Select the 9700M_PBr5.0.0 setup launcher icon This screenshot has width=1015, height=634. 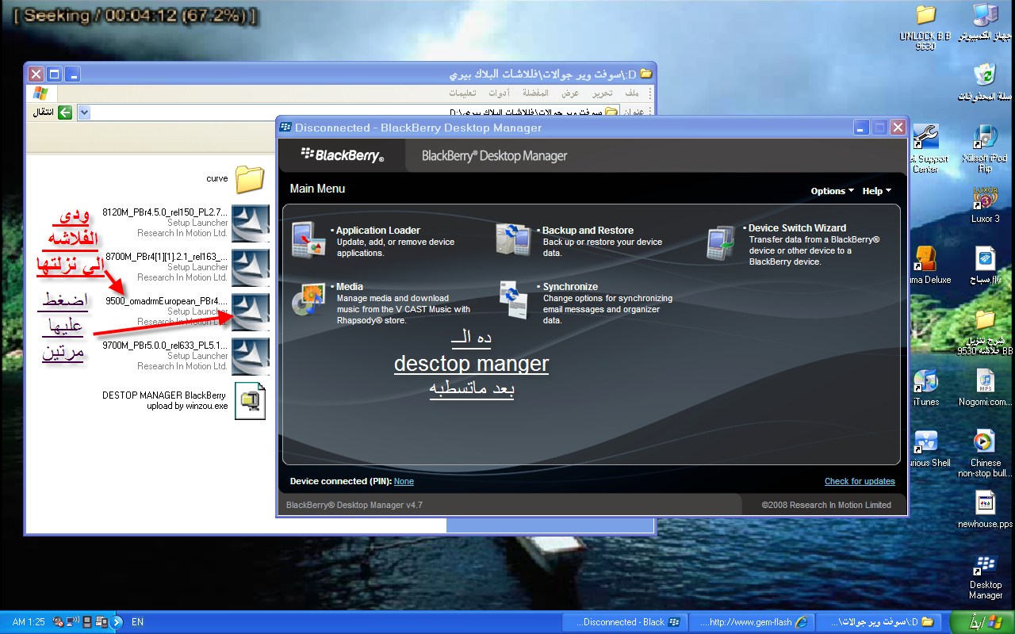250,356
